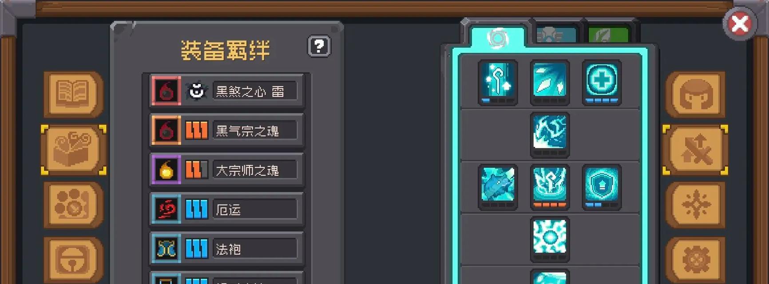Switch to the skull middle tab

point(556,34)
